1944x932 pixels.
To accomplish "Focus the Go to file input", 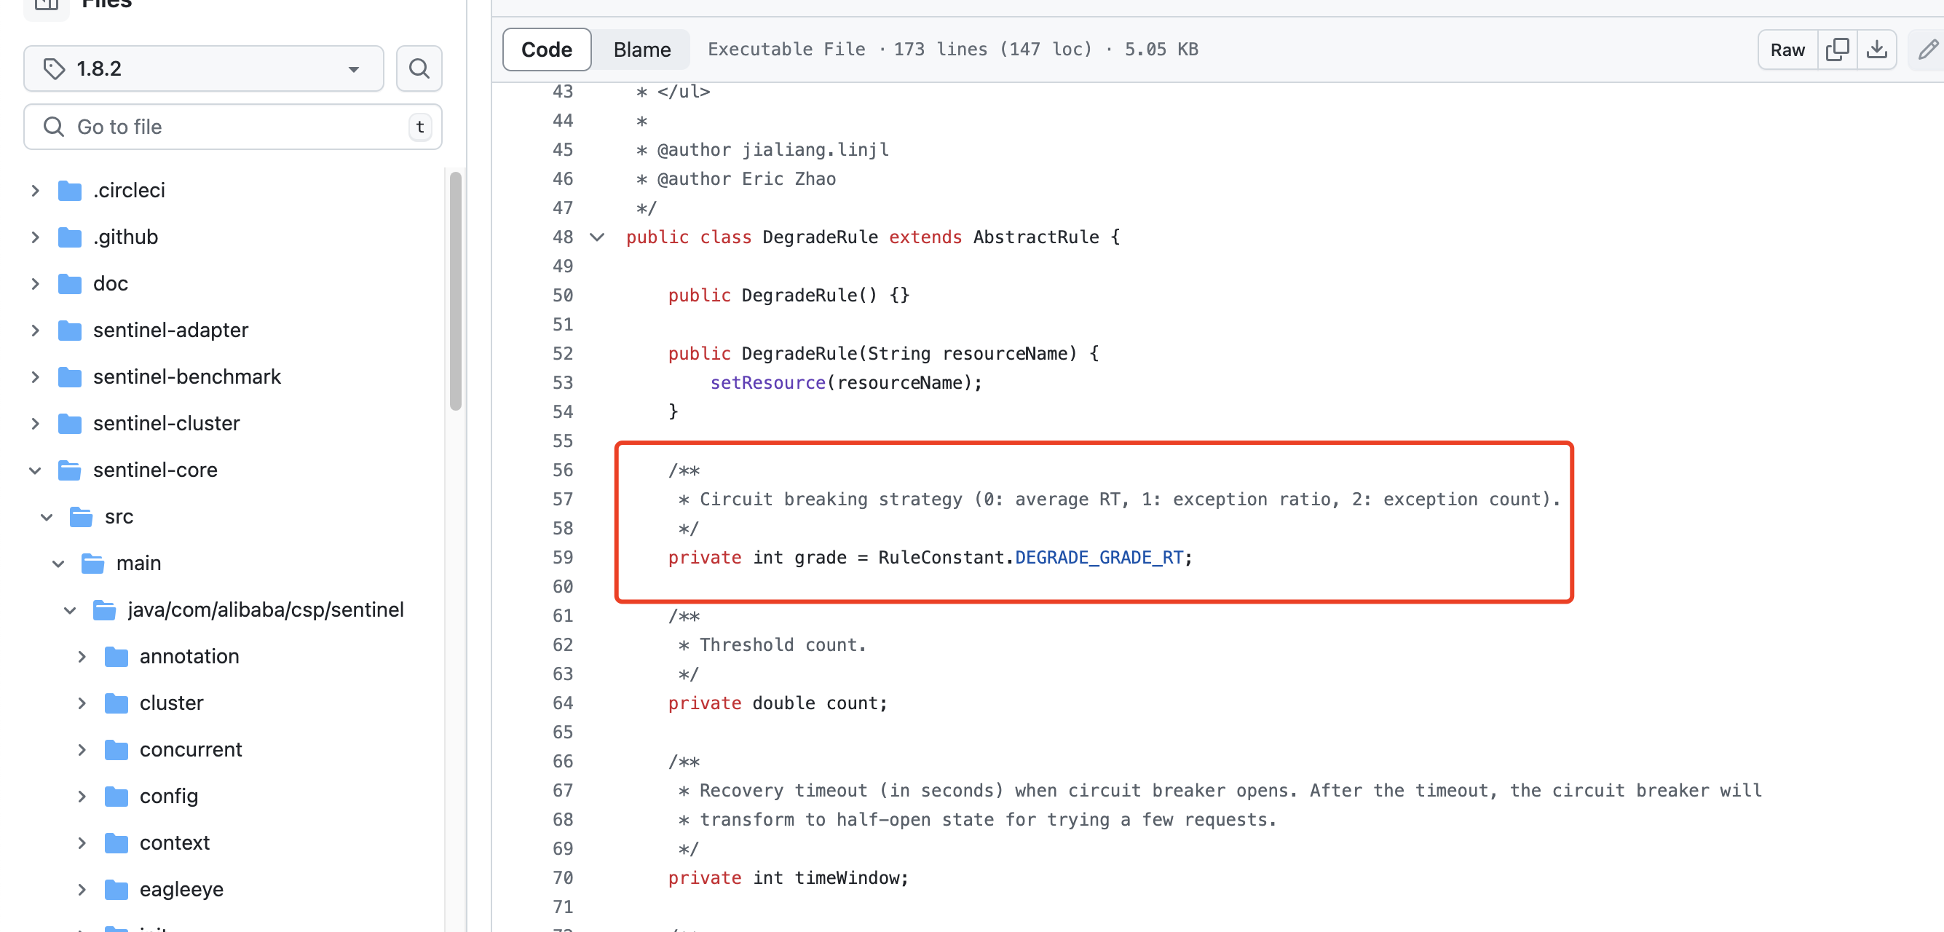I will 232,127.
